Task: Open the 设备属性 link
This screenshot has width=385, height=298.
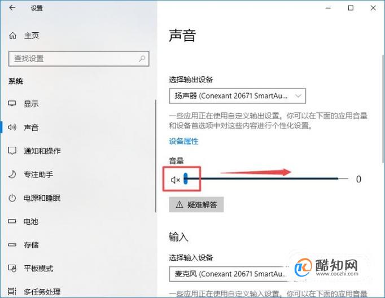Action: coord(183,141)
